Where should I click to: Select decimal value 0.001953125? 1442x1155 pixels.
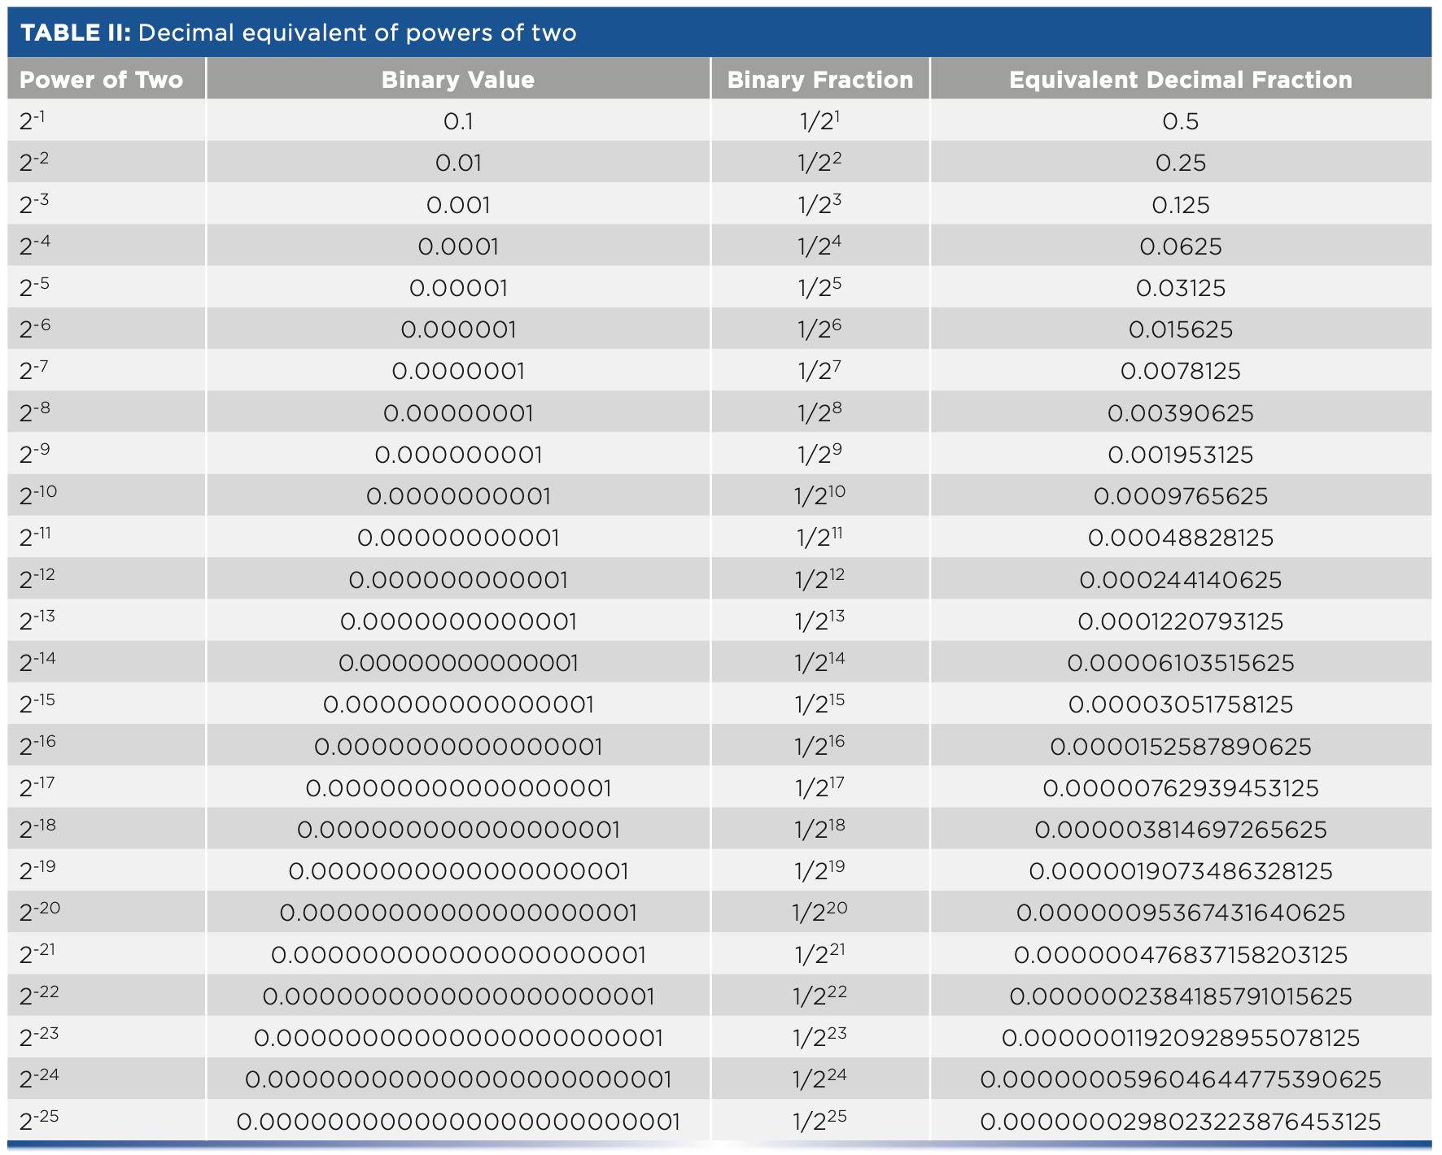(x=1180, y=455)
